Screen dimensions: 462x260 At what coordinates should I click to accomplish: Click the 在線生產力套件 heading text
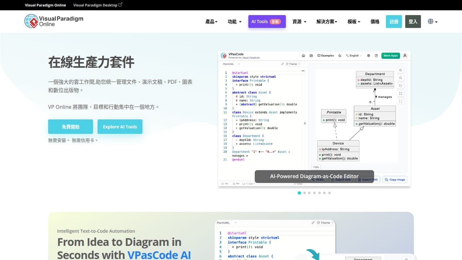(x=91, y=62)
